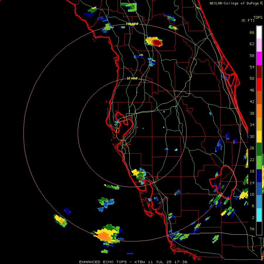Select the 58 legend value
Screen dimensions: 264x264
point(252,55)
